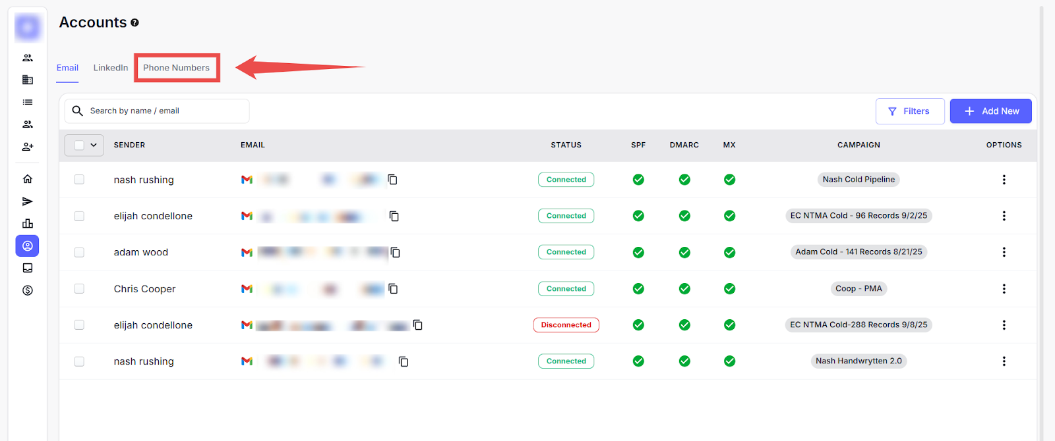1055x441 pixels.
Task: Copy Chris Cooper's email address
Action: (393, 289)
